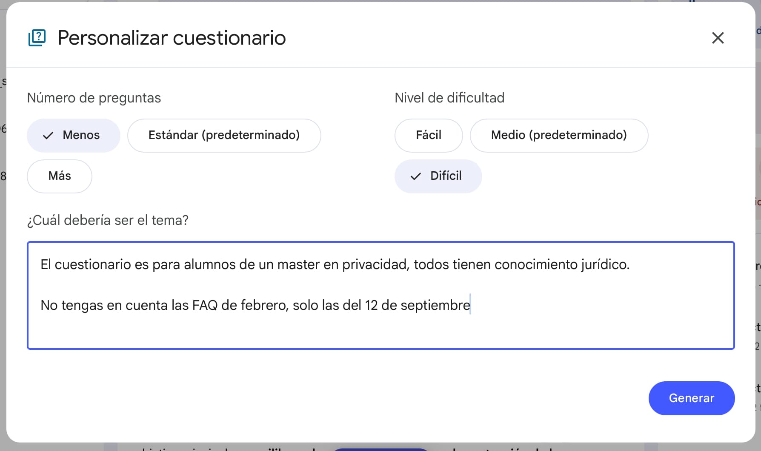761x451 pixels.
Task: Choose "Medio (predeterminado)" difficulty
Action: [x=558, y=135]
